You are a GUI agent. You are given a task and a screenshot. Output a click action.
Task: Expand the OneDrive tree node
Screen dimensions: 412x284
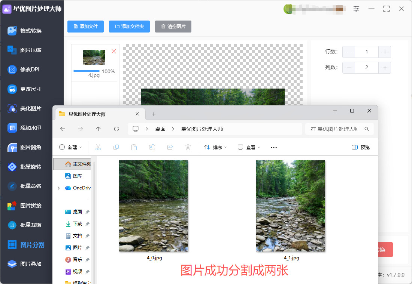pyautogui.click(x=58, y=188)
